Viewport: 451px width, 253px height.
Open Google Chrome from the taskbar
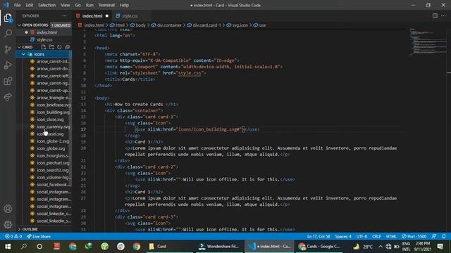click(137, 247)
